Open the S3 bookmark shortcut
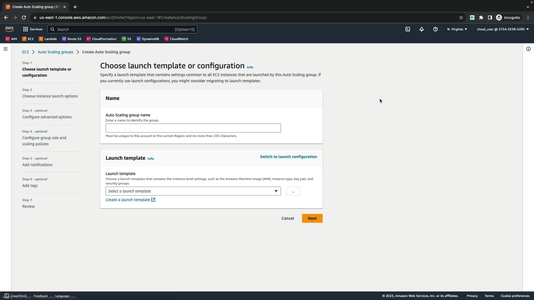The height and width of the screenshot is (300, 534). pos(127,39)
